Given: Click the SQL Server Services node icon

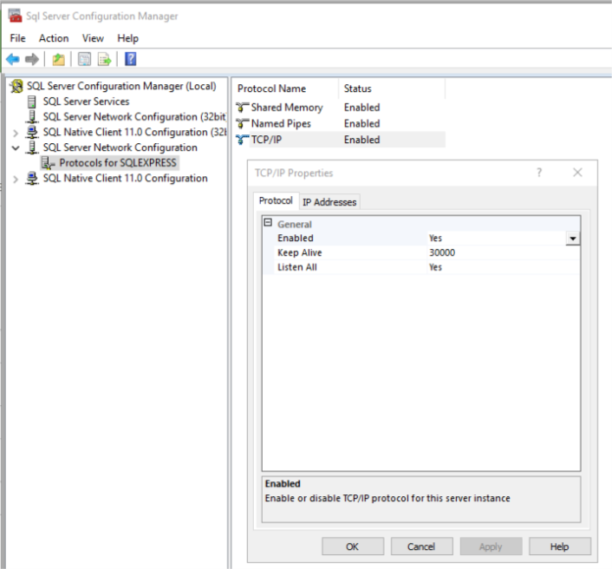Looking at the screenshot, I should click(x=32, y=101).
